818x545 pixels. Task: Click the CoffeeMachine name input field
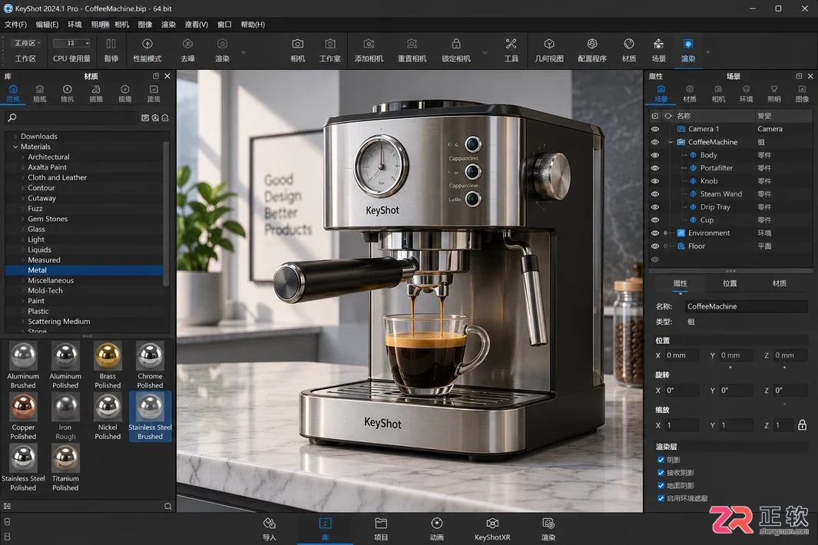[x=746, y=307]
